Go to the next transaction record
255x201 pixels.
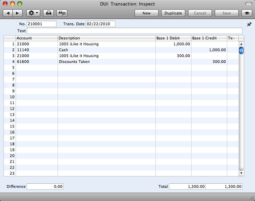(17, 13)
